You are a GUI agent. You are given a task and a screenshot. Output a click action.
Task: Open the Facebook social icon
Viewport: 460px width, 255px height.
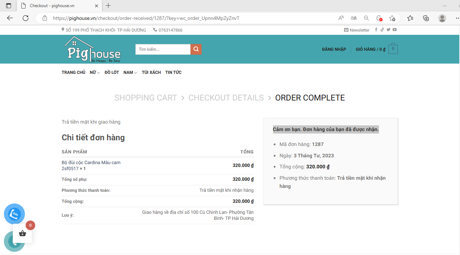pos(376,30)
